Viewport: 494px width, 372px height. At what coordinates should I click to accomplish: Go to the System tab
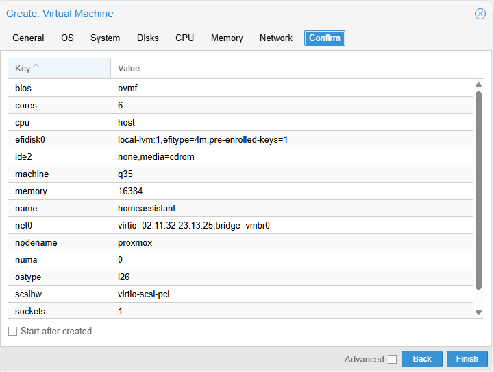[x=105, y=38]
